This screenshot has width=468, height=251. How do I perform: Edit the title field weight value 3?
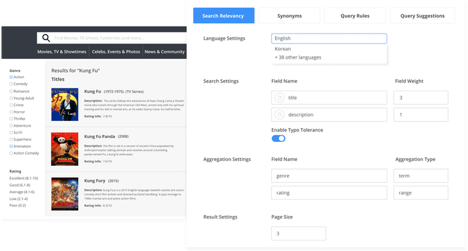(420, 98)
